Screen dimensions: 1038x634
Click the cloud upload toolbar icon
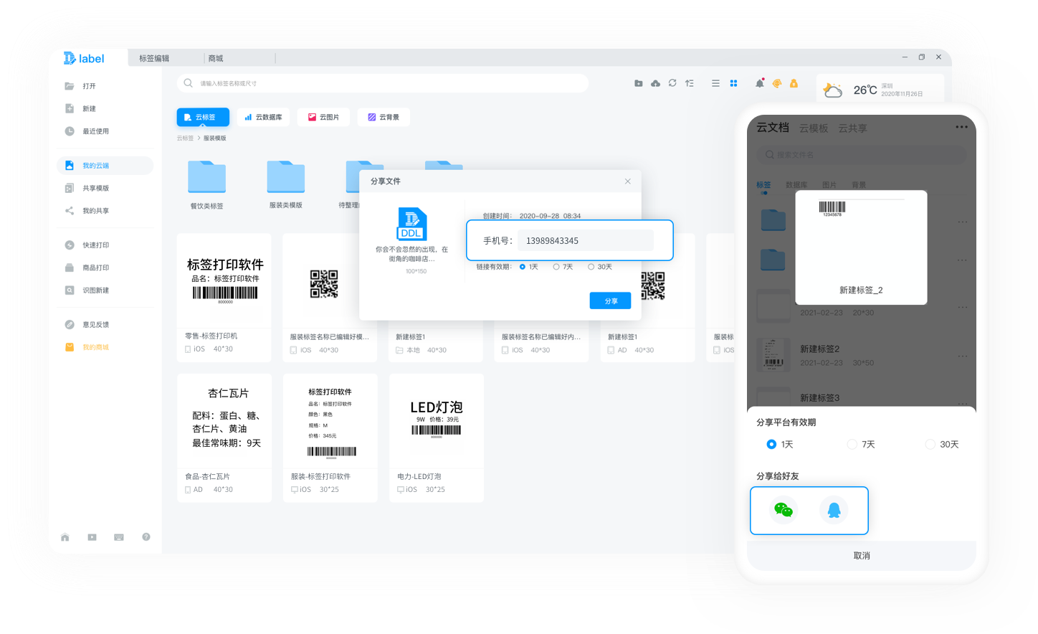click(655, 83)
